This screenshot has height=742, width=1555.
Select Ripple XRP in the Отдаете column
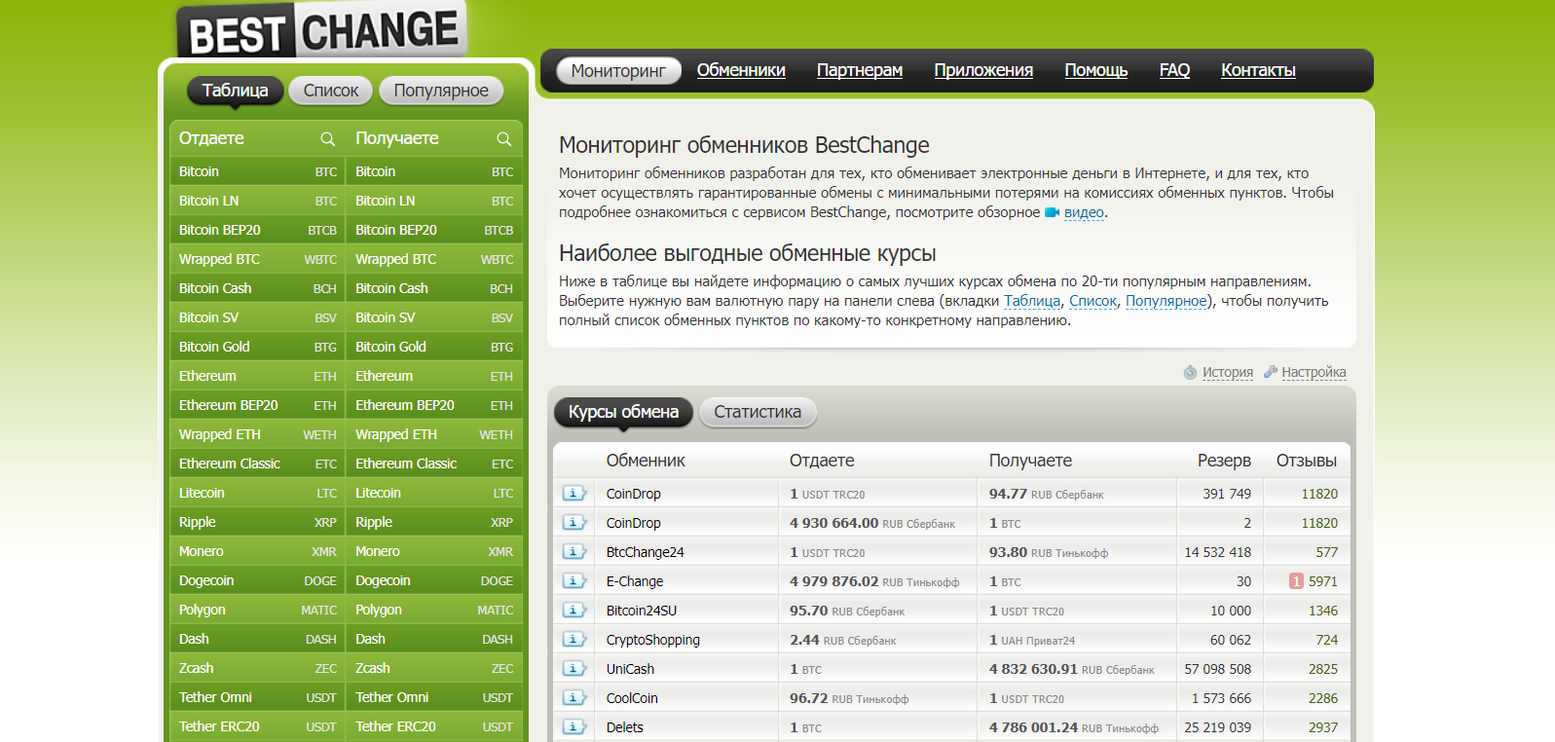click(x=258, y=522)
